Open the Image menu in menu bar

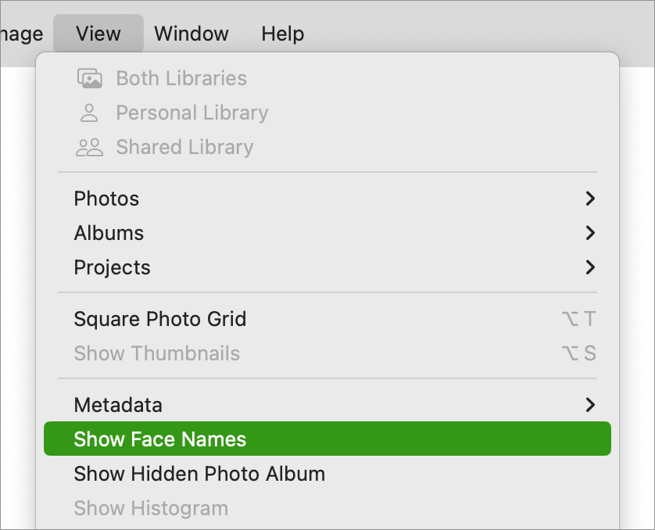tap(21, 34)
